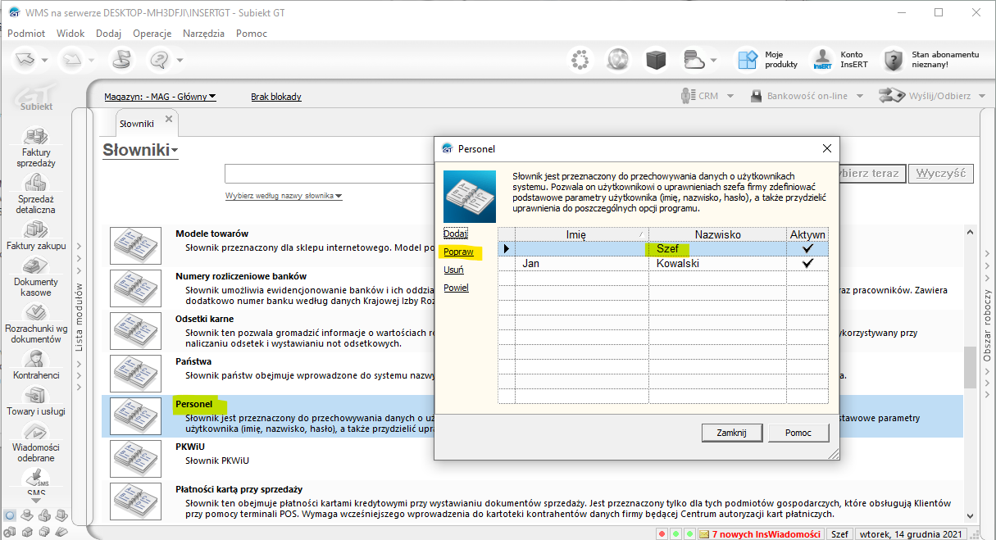Open Towary i usługi module

pyautogui.click(x=36, y=396)
